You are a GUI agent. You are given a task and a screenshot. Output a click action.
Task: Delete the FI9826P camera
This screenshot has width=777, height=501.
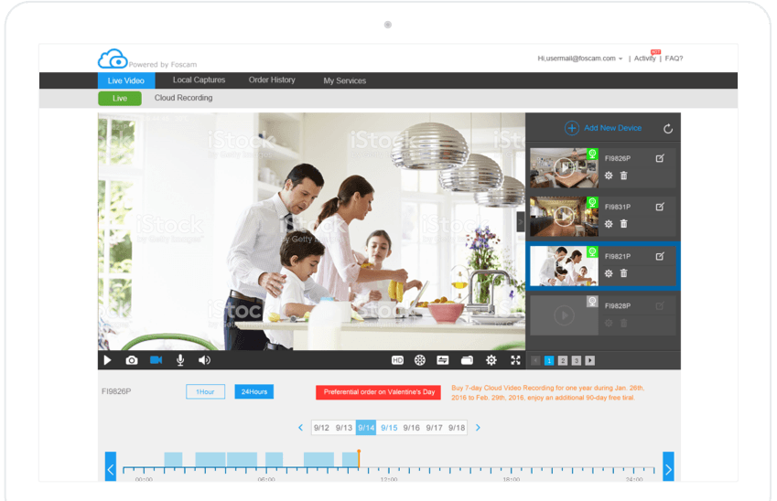[624, 176]
